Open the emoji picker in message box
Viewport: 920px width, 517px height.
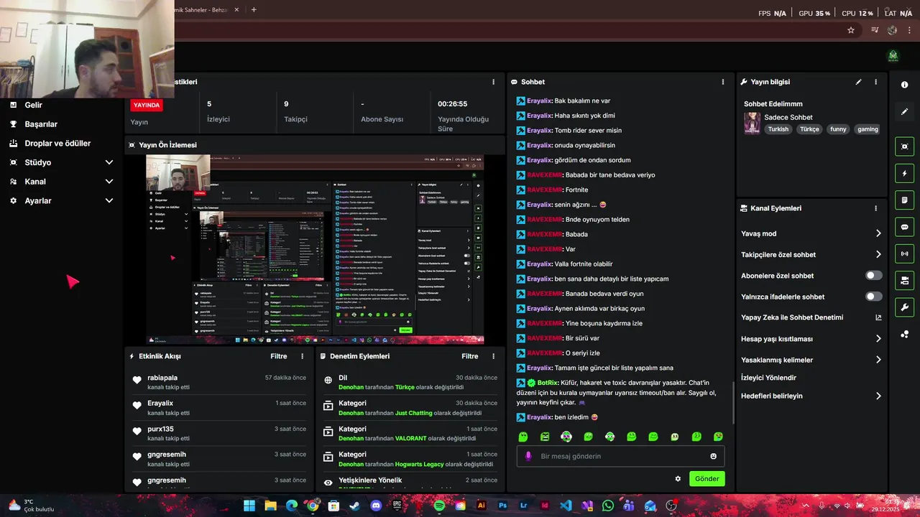[x=713, y=456]
